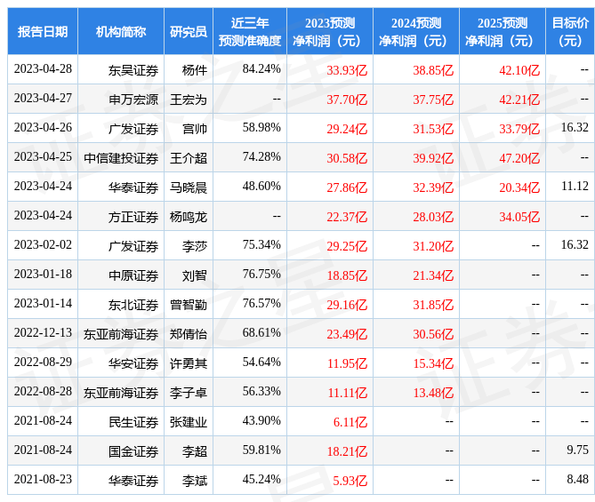Click the 报告日期 column header

pos(43,32)
